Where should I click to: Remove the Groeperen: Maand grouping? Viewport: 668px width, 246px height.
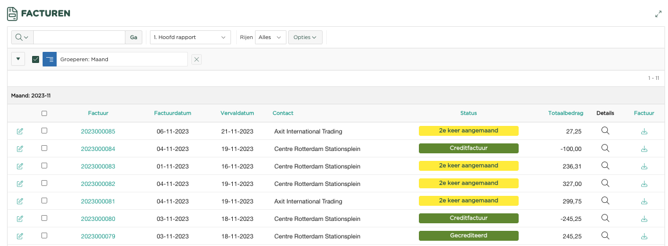197,59
